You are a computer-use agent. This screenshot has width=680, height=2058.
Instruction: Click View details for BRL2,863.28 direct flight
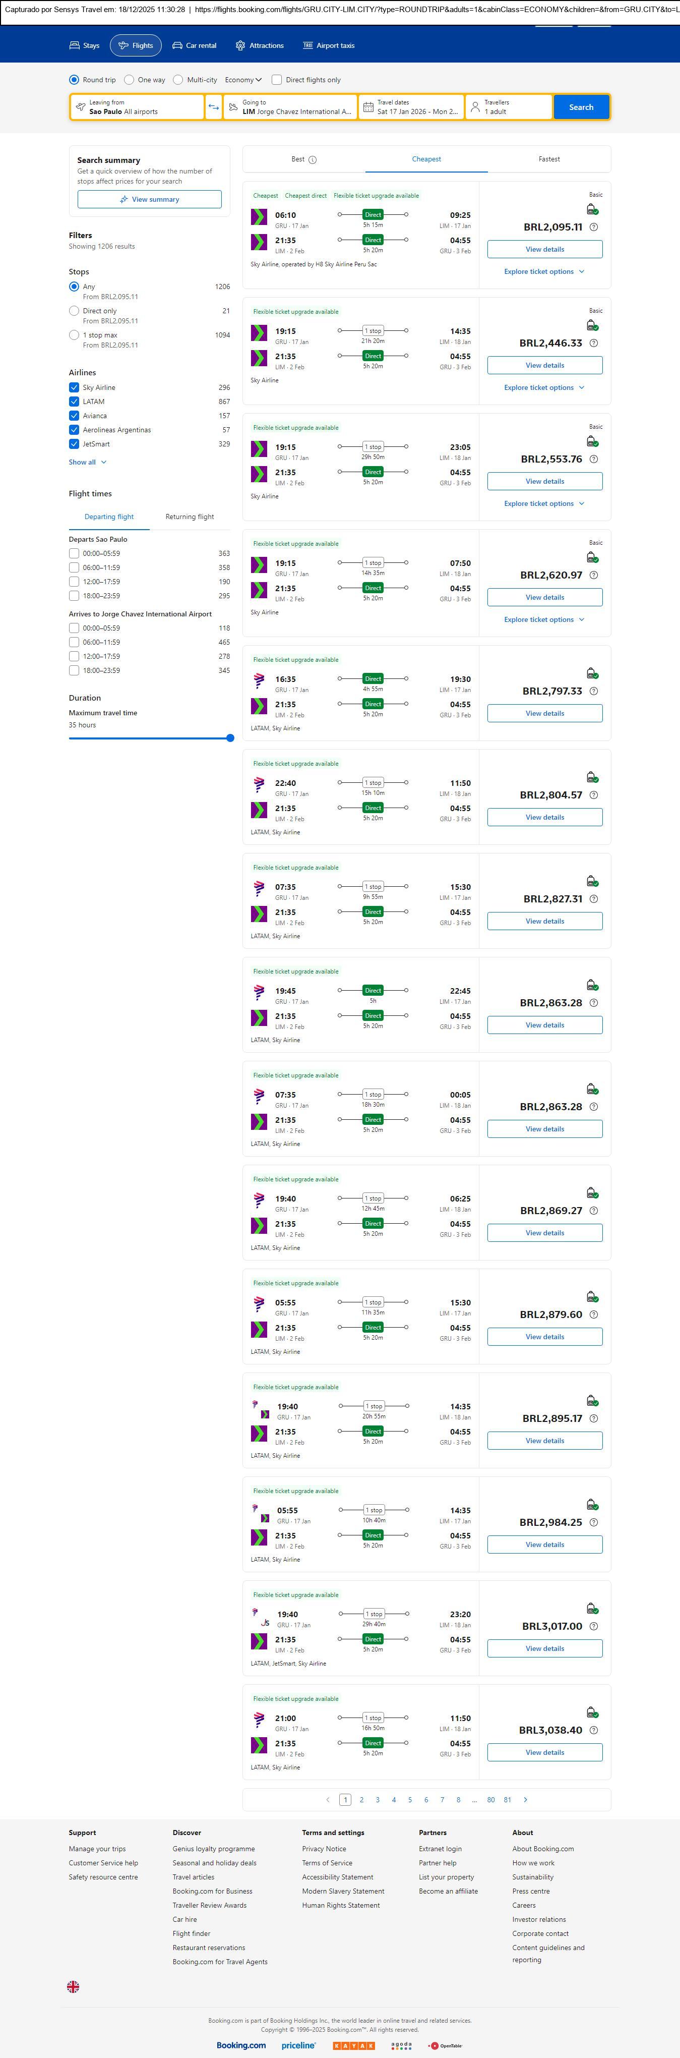544,1025
